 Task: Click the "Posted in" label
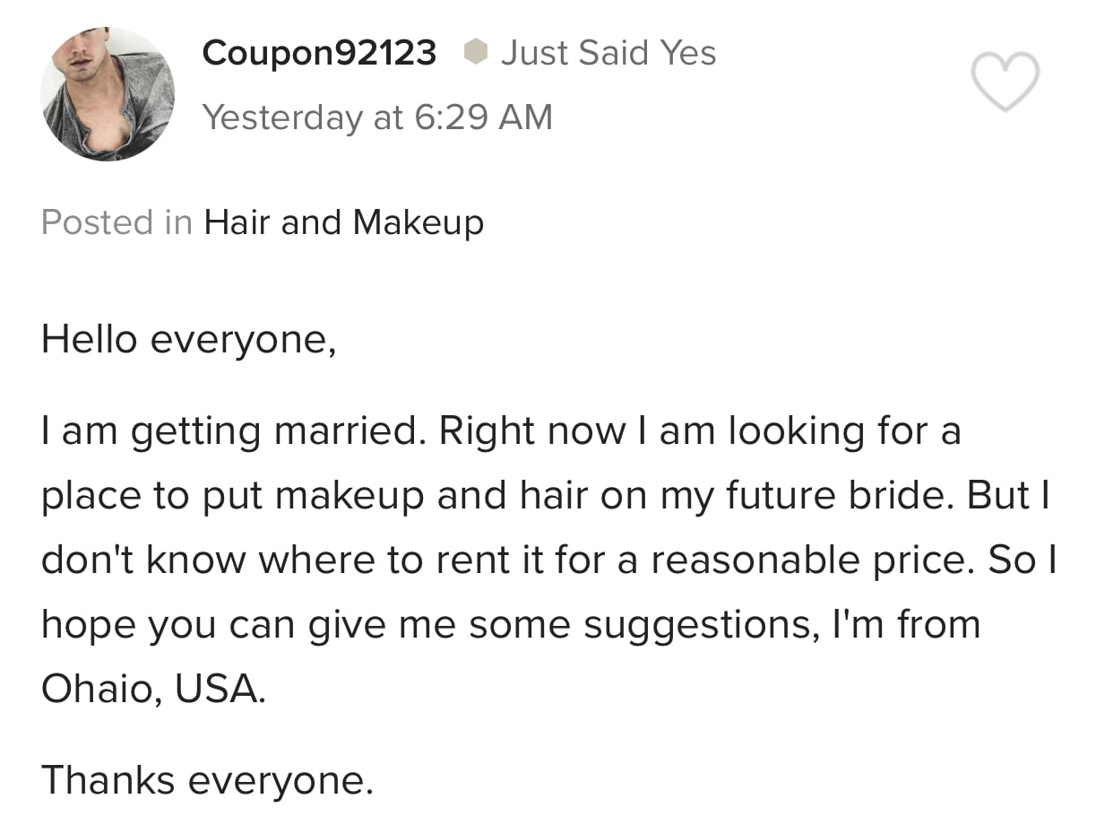[x=116, y=222]
